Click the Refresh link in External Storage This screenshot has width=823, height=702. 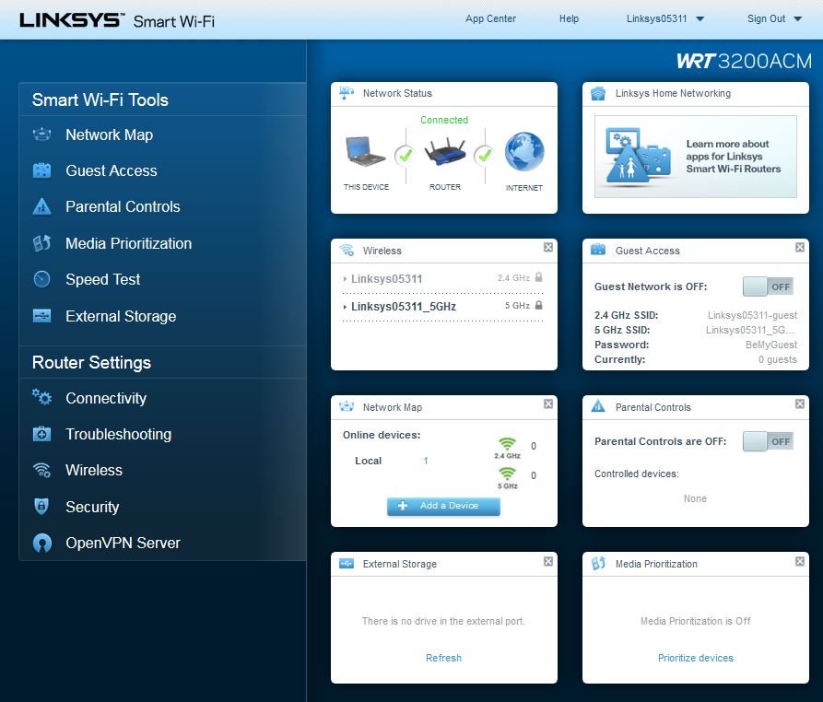coord(443,658)
